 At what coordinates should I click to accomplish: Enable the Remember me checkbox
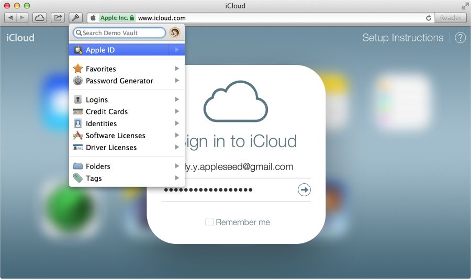pos(209,222)
